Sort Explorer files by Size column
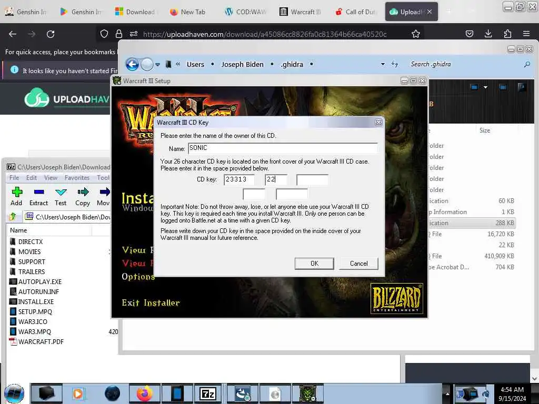Viewport: 539px width, 404px height. tap(485, 130)
